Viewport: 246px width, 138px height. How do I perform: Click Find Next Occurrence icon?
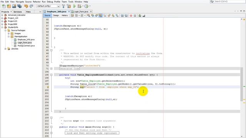(96, 15)
